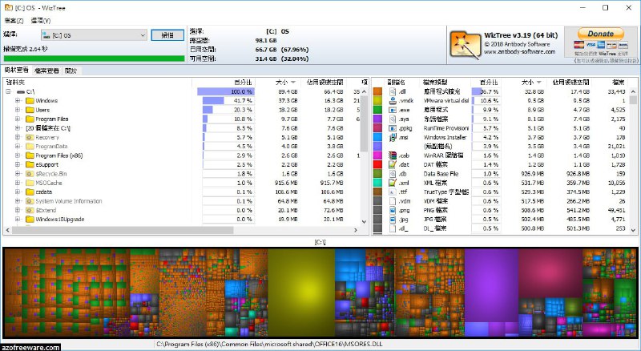Click the .cab WinRAR archive icon
This screenshot has width=641, height=351.
(393, 155)
